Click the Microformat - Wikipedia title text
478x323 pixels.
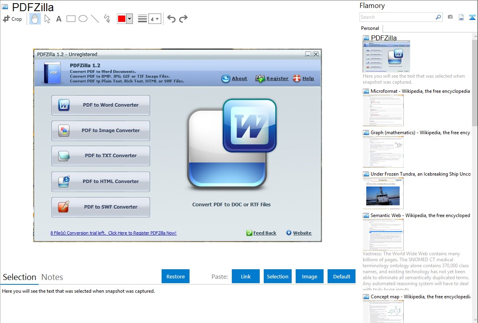pos(420,91)
